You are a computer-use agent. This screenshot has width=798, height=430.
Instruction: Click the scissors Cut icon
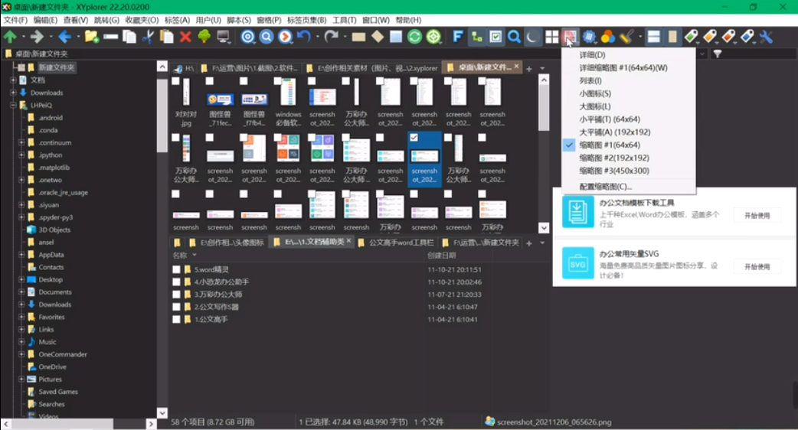click(x=148, y=37)
